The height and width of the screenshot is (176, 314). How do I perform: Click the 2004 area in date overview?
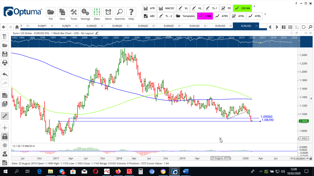pyautogui.click(x=126, y=38)
